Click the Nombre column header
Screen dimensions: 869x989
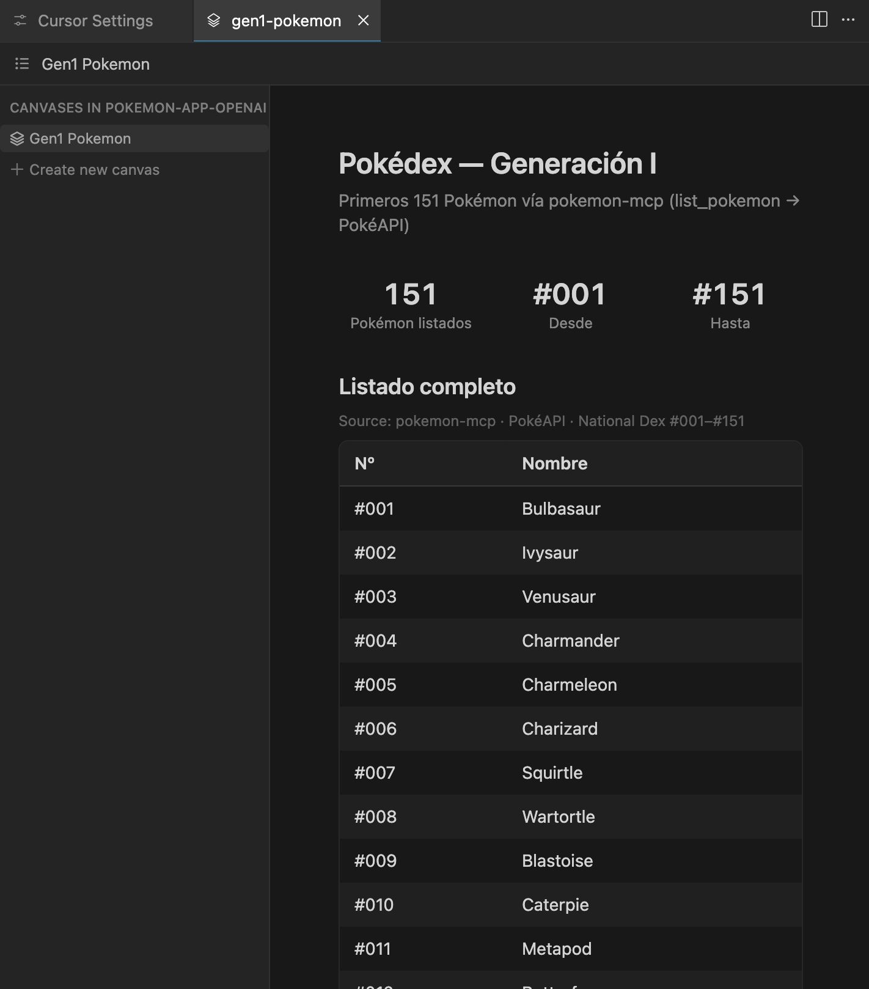pos(555,463)
